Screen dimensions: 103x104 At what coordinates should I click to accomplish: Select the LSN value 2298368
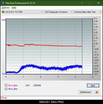tap(37, 85)
